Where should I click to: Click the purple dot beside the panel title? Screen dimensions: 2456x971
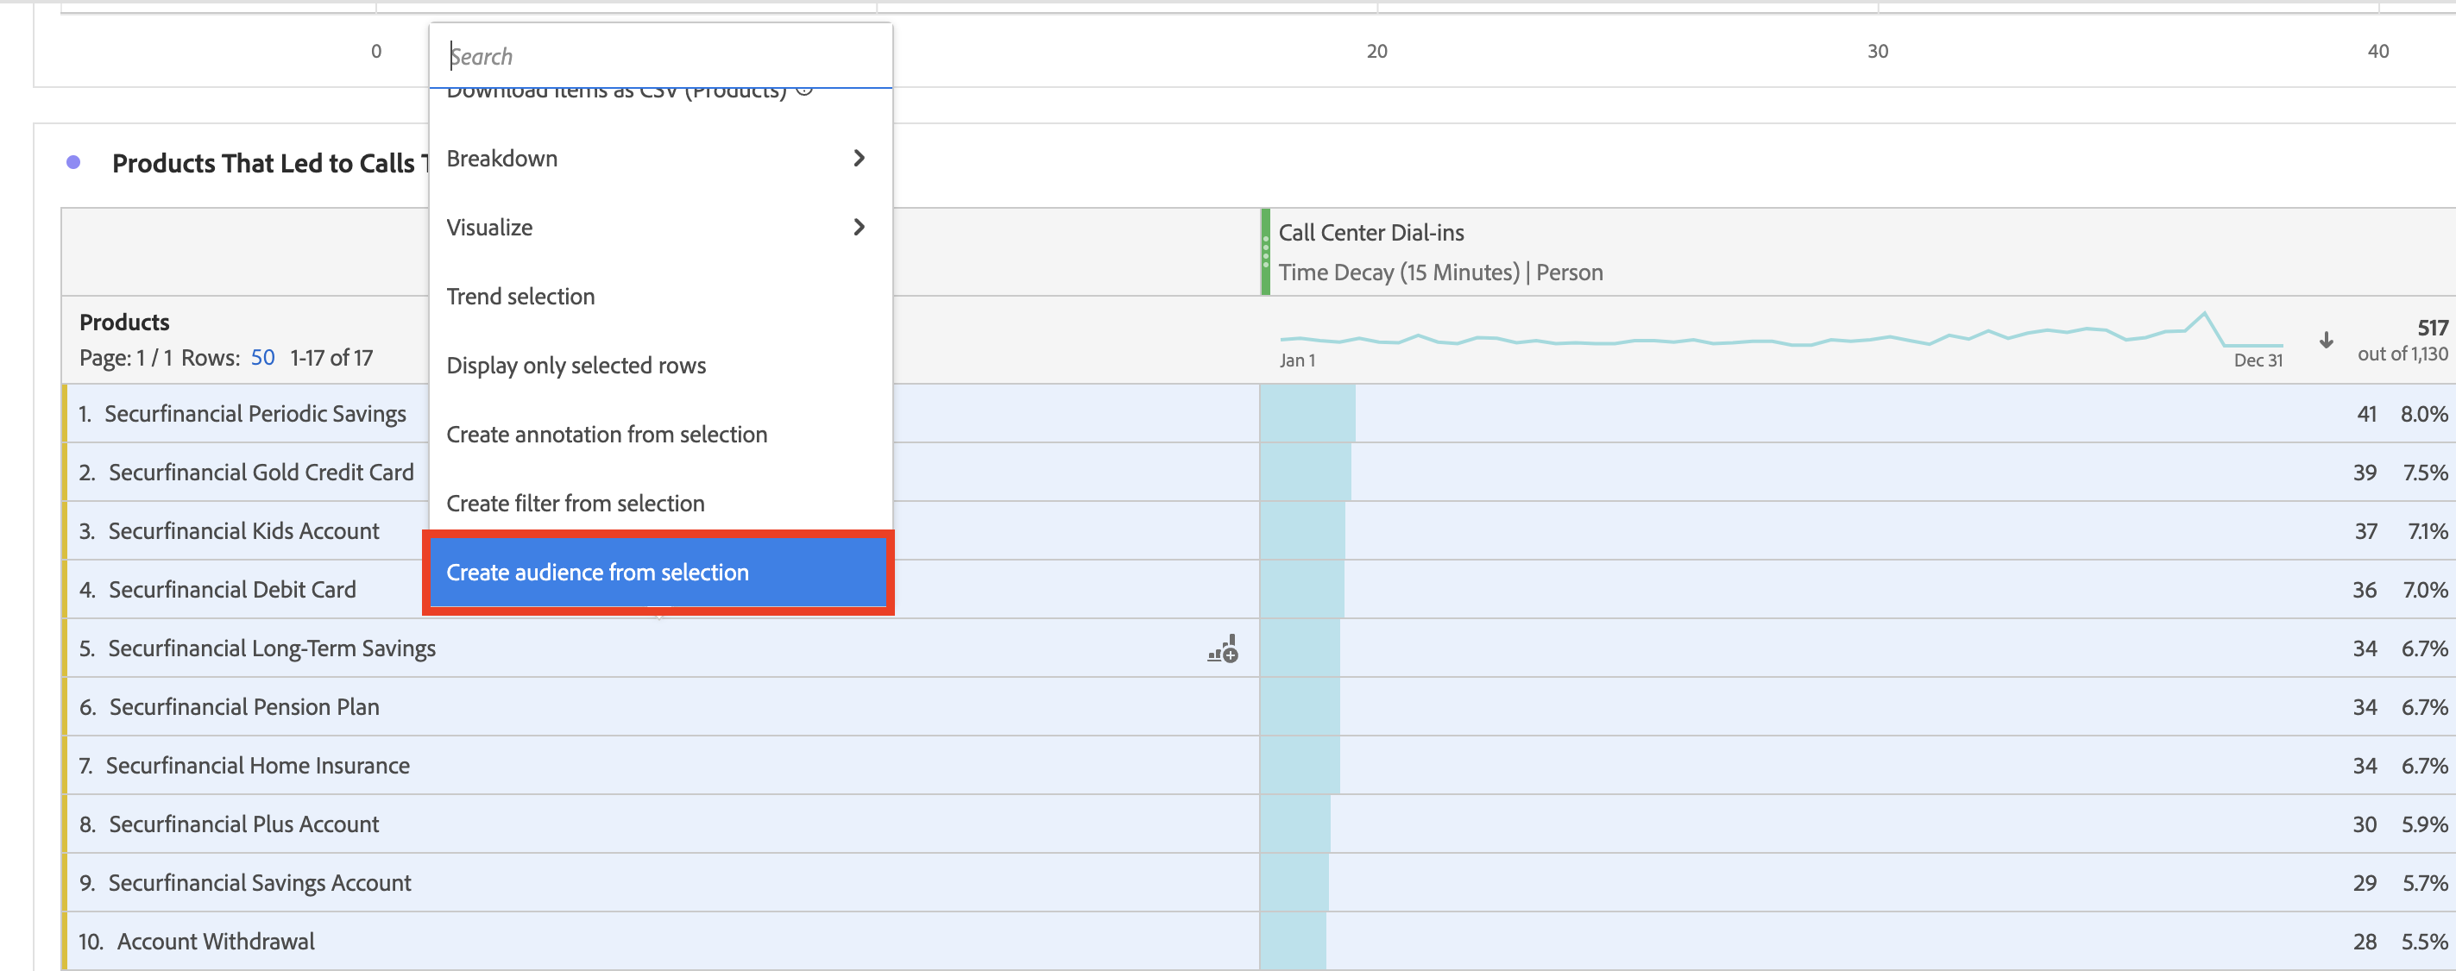[x=73, y=163]
